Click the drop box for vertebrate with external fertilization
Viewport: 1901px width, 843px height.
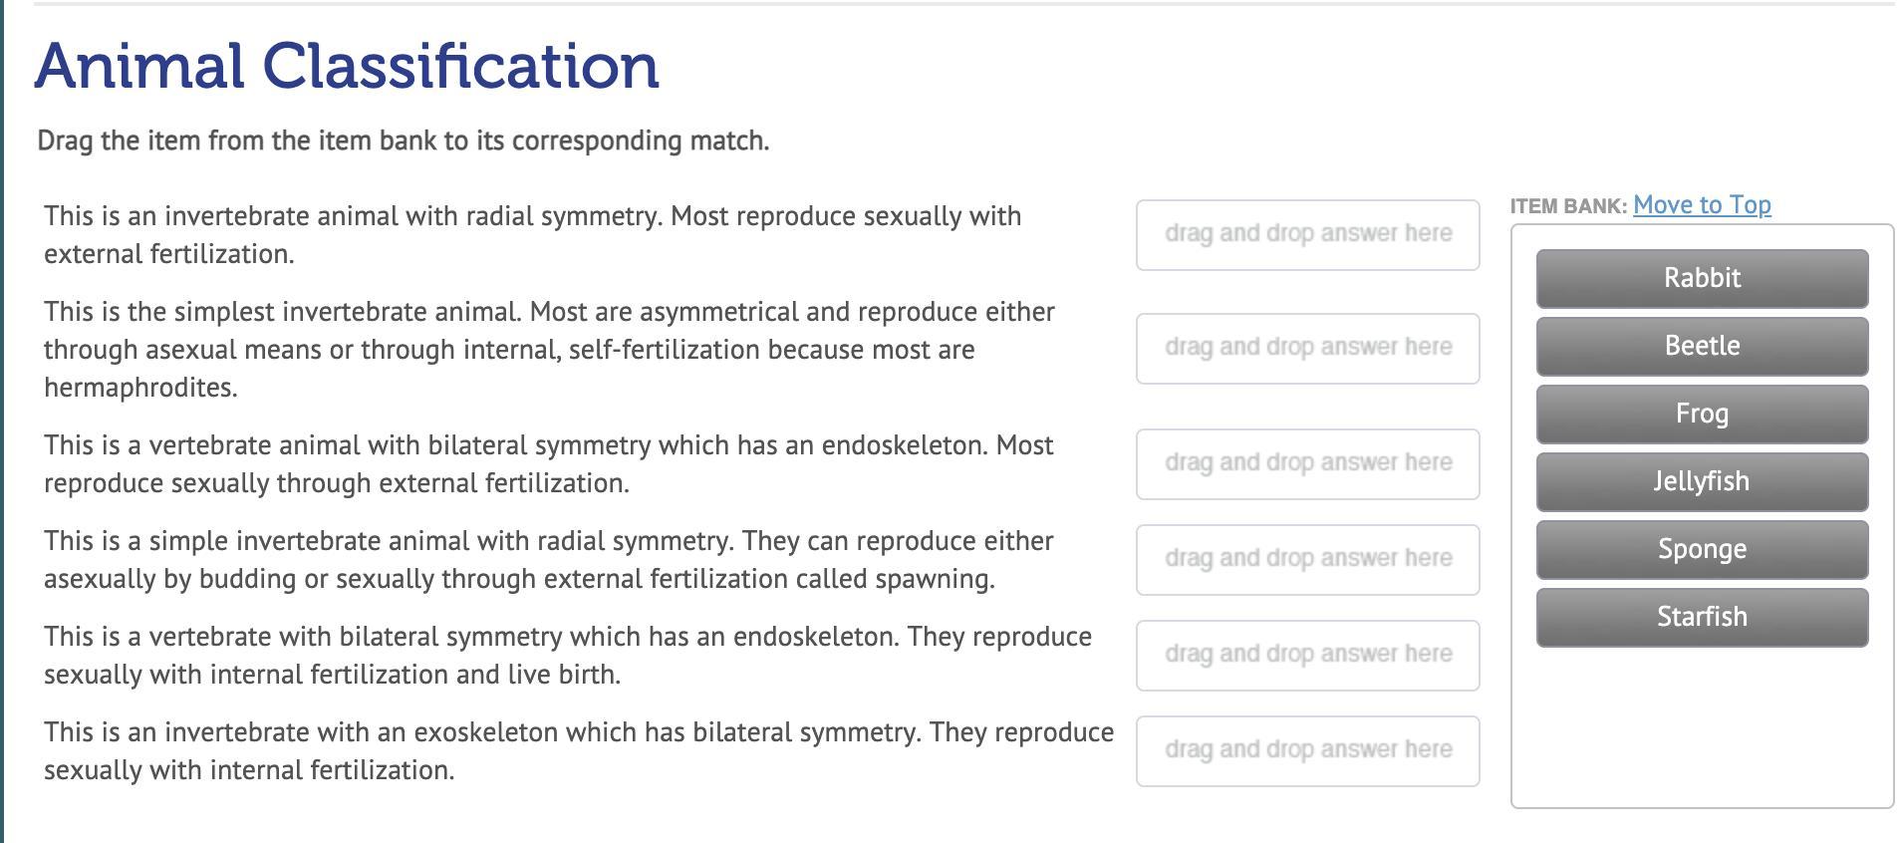(x=1307, y=464)
